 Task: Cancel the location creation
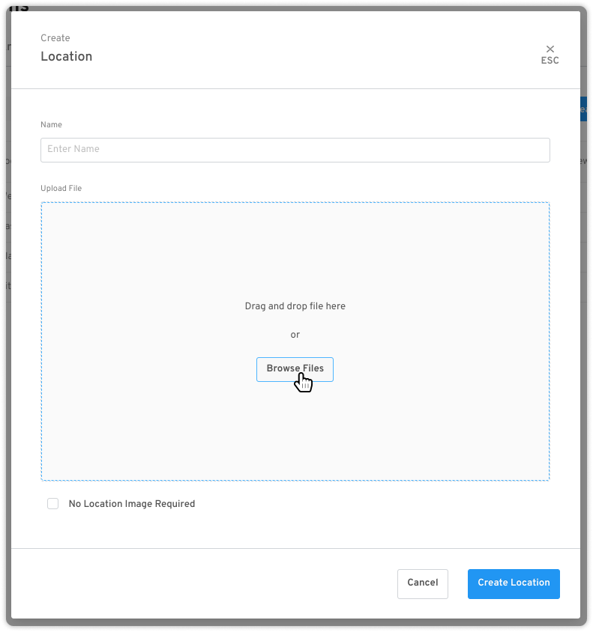click(x=422, y=583)
